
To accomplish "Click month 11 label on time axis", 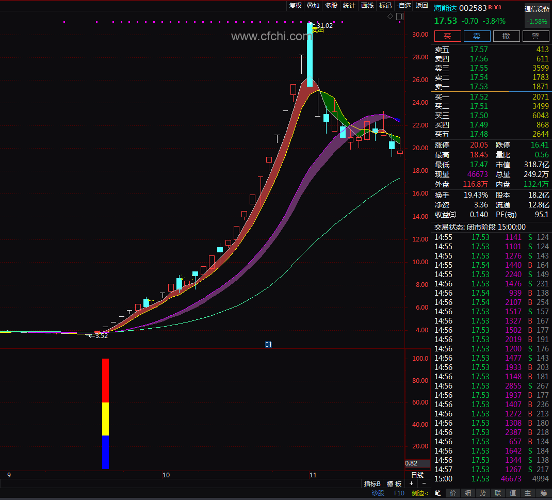I will tap(313, 475).
